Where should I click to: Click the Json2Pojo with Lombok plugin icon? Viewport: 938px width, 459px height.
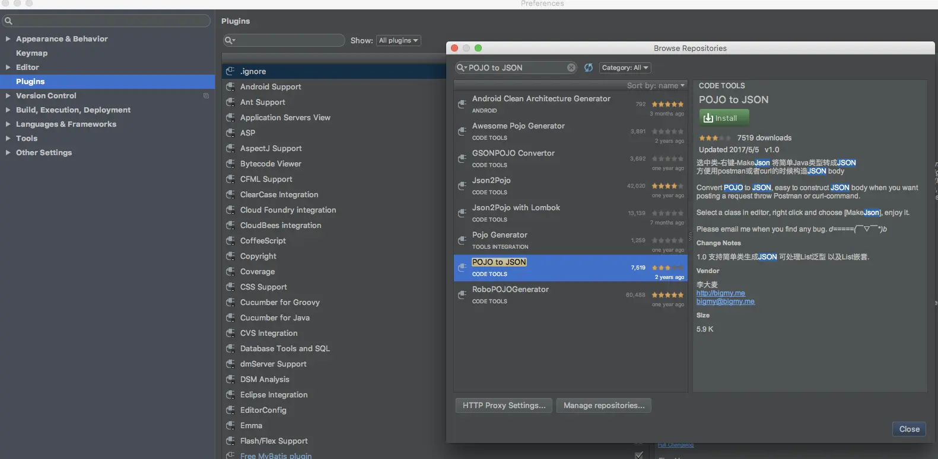pyautogui.click(x=462, y=213)
